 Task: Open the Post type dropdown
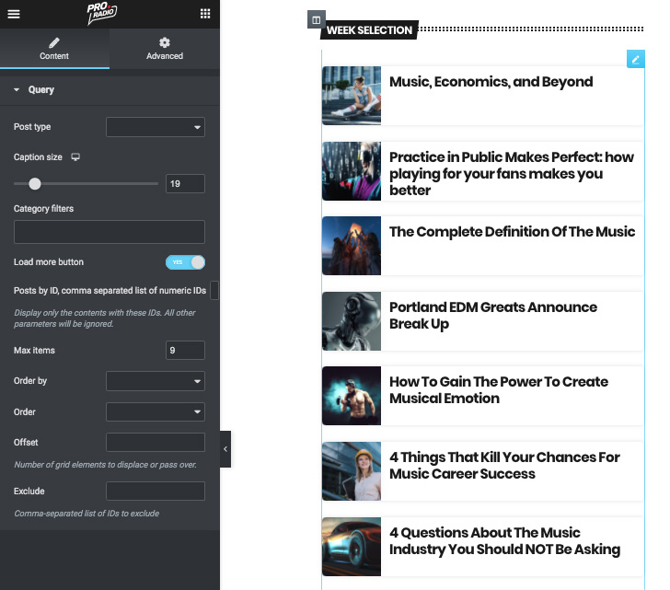click(x=156, y=127)
